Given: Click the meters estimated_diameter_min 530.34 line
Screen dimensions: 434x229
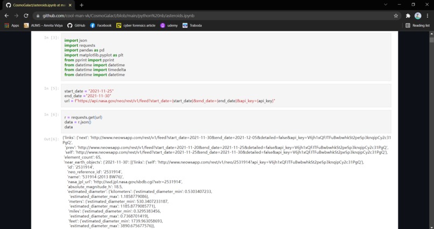Looking at the screenshot, I should tap(118, 202).
